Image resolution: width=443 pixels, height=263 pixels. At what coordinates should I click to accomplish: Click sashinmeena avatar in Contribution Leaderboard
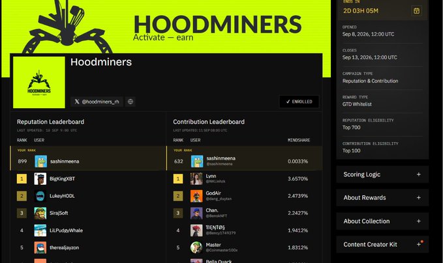pos(197,161)
